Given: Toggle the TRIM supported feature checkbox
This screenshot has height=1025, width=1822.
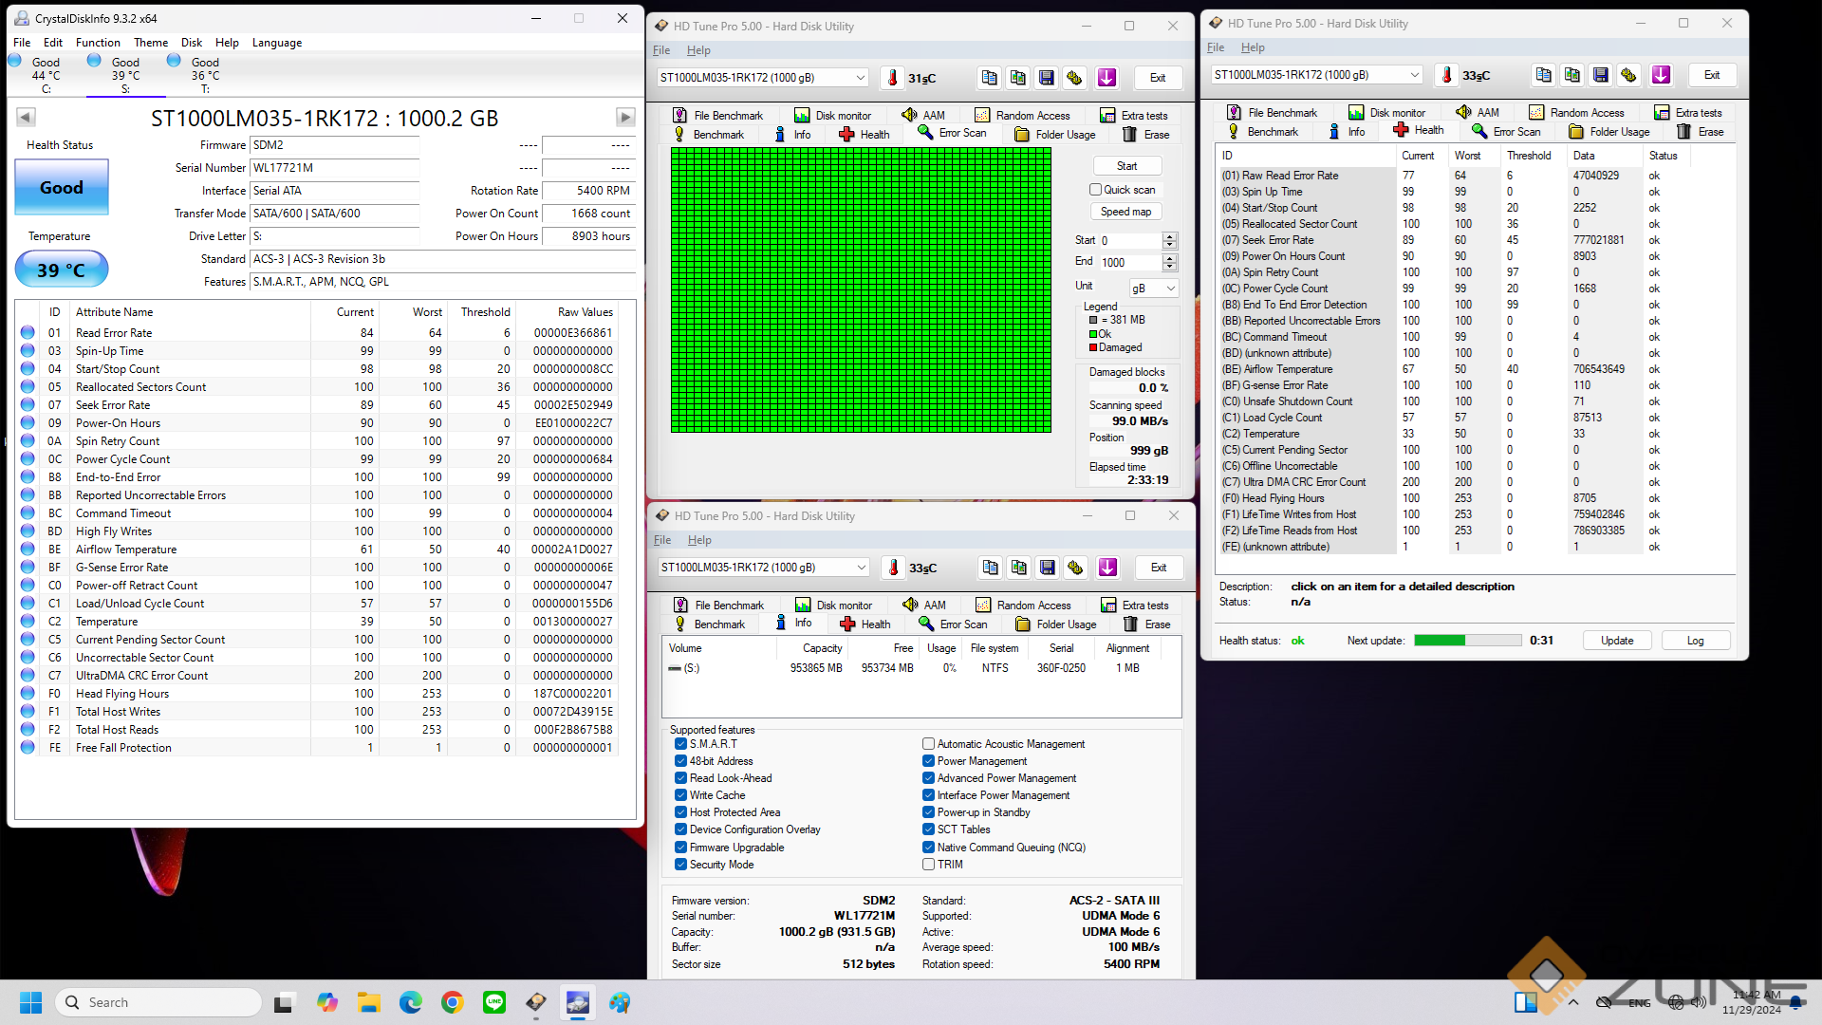Looking at the screenshot, I should (x=928, y=865).
